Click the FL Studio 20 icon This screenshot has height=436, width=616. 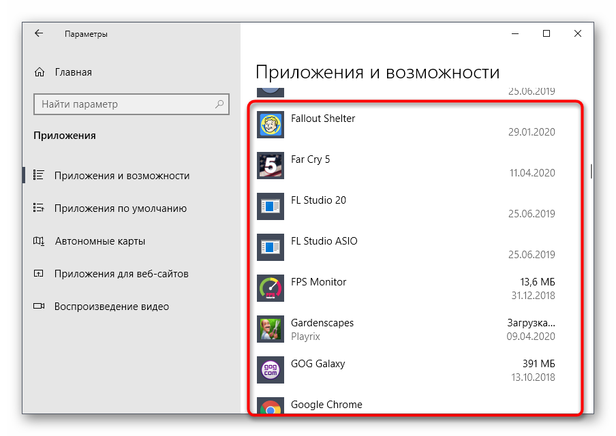[270, 207]
